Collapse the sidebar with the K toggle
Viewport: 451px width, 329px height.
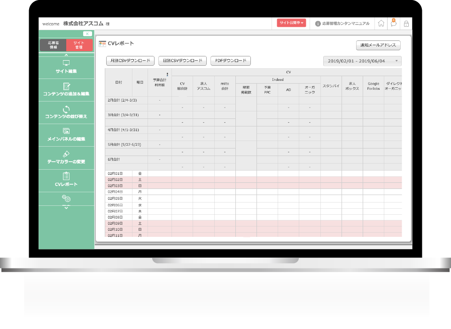pos(87,34)
